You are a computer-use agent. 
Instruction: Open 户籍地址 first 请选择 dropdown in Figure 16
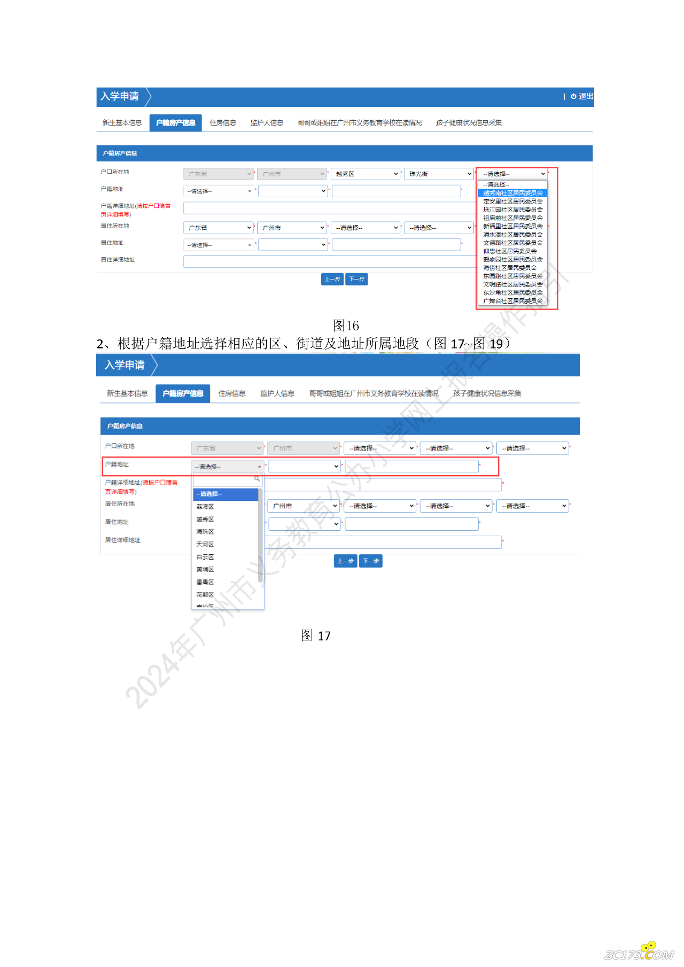[219, 191]
